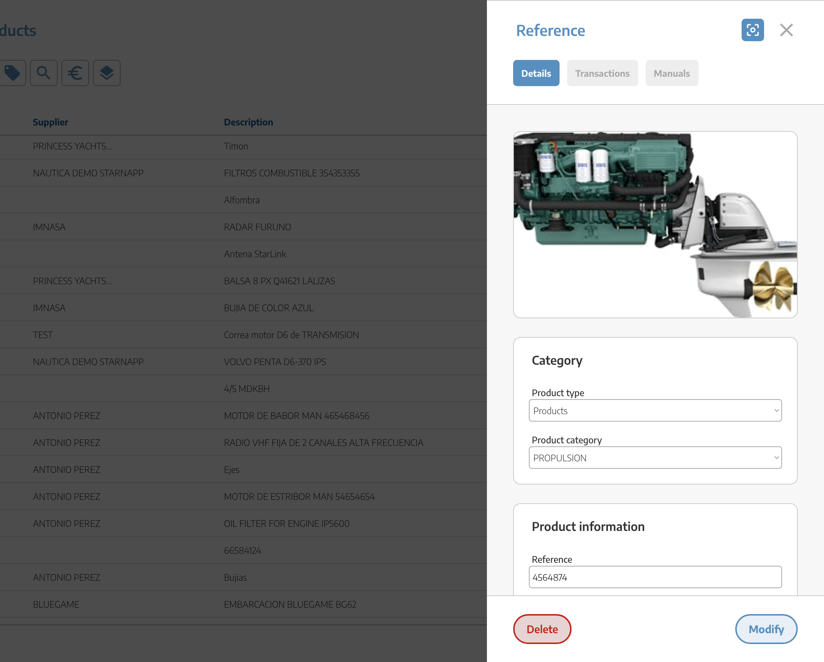Click the layers stack icon button
824x662 pixels.
pos(107,73)
